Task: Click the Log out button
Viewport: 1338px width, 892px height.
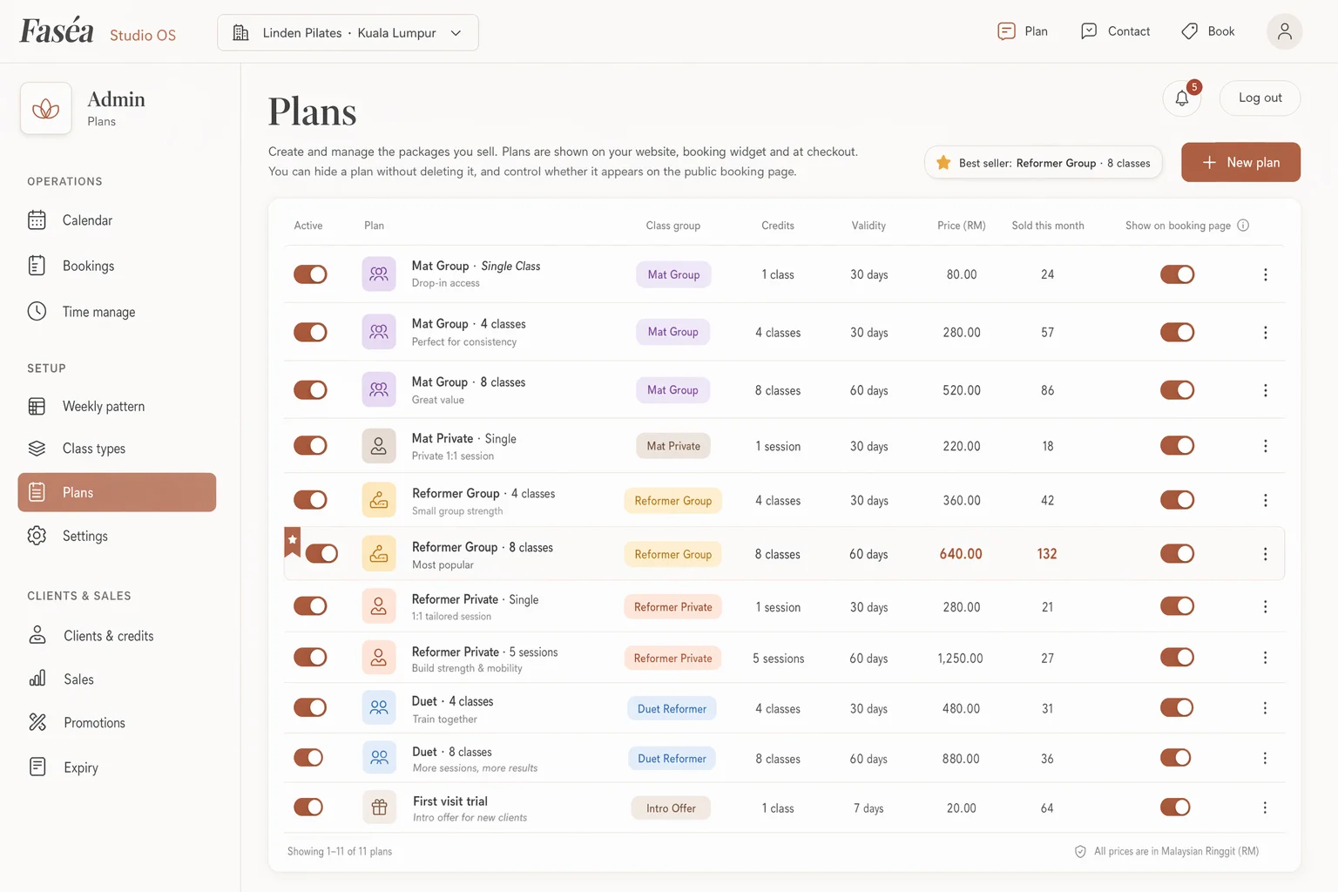Action: pyautogui.click(x=1260, y=98)
